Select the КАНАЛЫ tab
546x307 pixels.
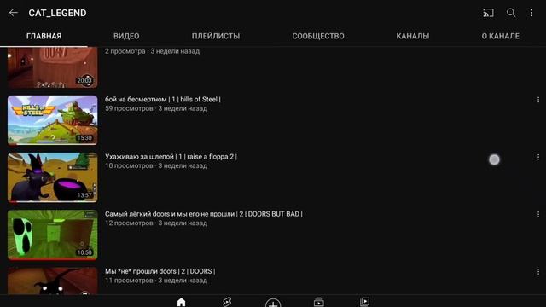click(x=413, y=36)
